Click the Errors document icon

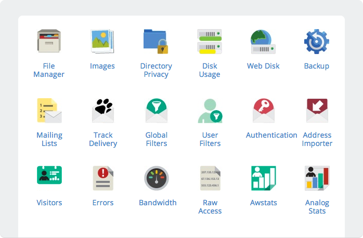tap(103, 178)
